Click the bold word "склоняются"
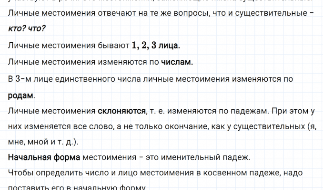 click(x=122, y=111)
